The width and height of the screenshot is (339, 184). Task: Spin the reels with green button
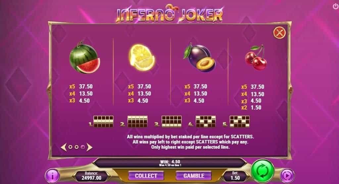263,171
